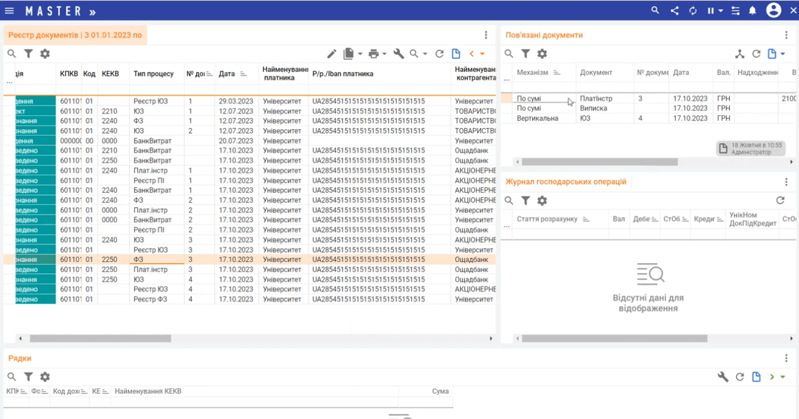This screenshot has height=419, width=799.
Task: Click the blue document icon in register toolbar
Action: (456, 54)
